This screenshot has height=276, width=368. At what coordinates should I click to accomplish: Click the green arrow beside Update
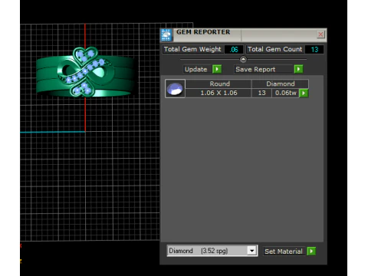pos(217,69)
